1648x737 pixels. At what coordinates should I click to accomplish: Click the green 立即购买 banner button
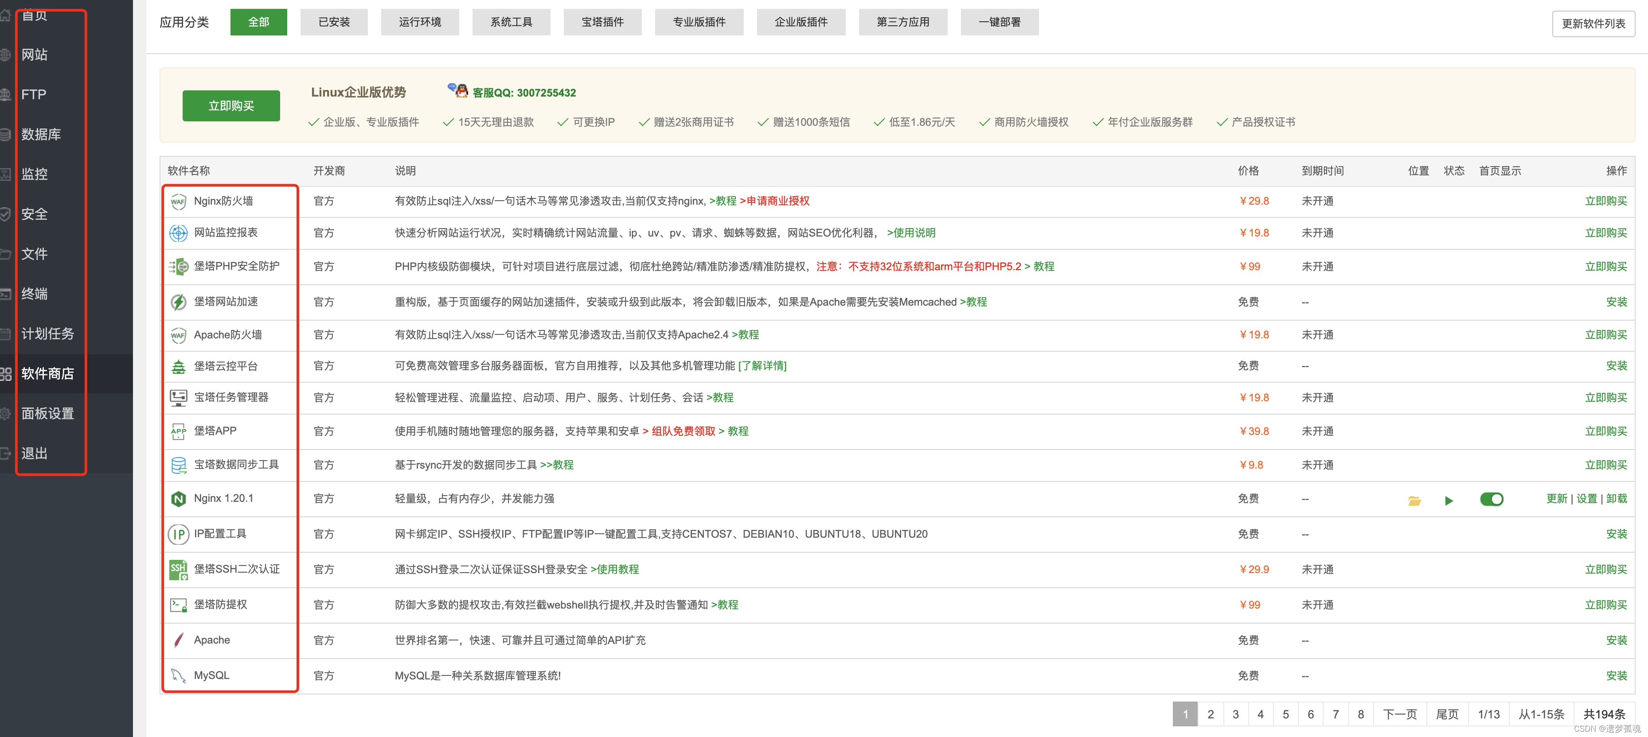click(231, 105)
